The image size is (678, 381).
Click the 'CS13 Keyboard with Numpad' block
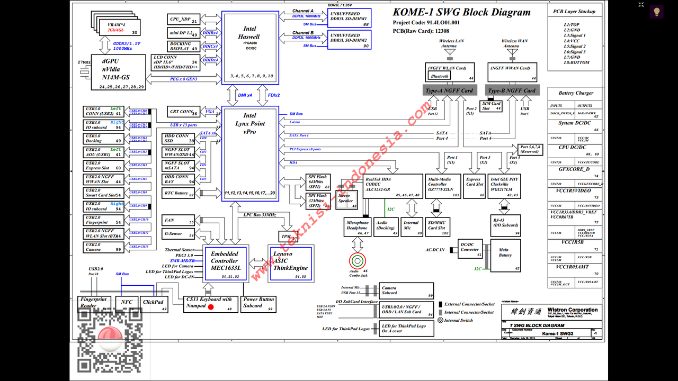pyautogui.click(x=210, y=304)
